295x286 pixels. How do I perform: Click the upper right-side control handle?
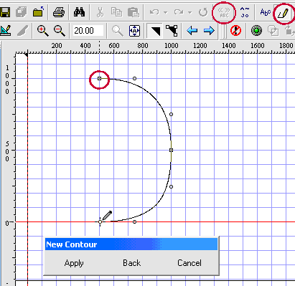click(171, 115)
